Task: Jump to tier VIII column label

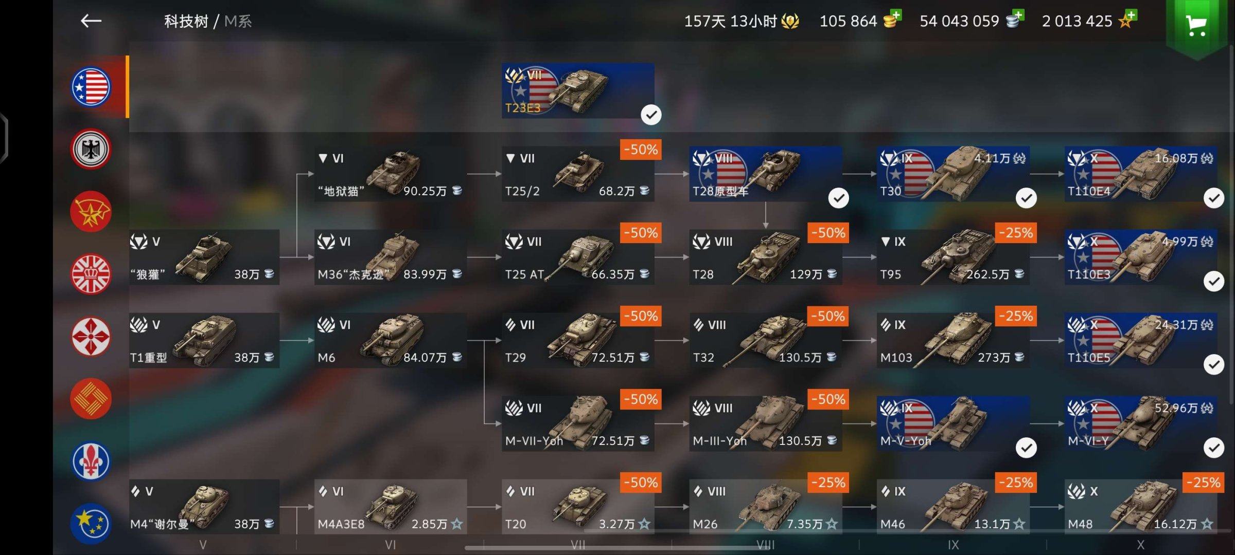Action: click(x=765, y=545)
